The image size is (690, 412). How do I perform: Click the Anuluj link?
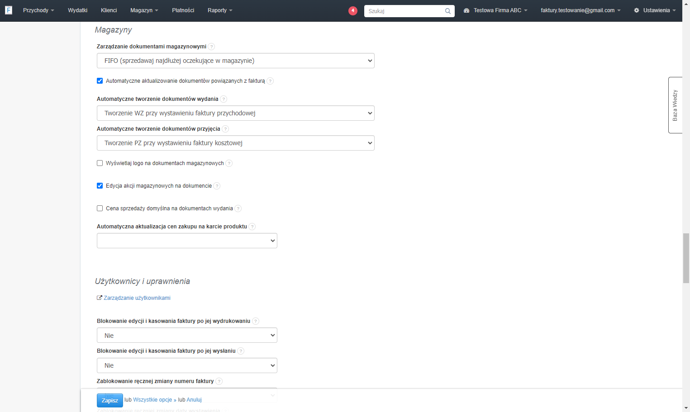click(x=194, y=400)
